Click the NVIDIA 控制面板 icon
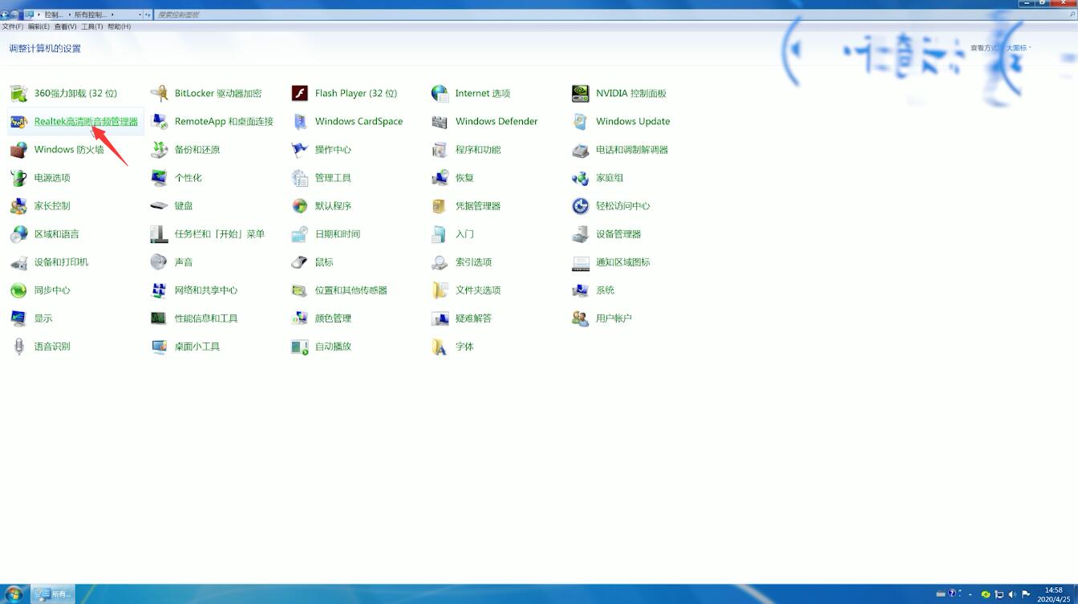 [x=581, y=94]
